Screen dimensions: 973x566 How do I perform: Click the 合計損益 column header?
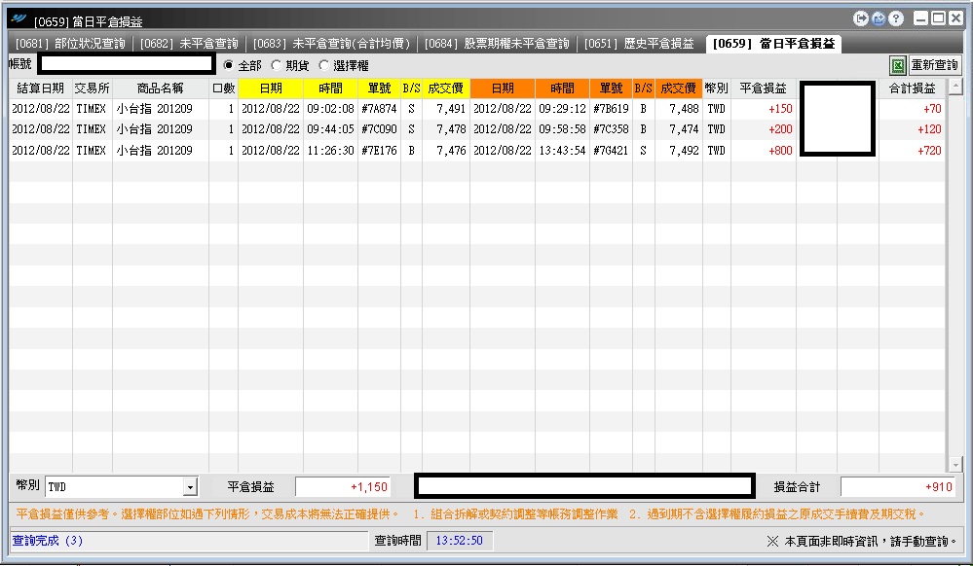913,88
